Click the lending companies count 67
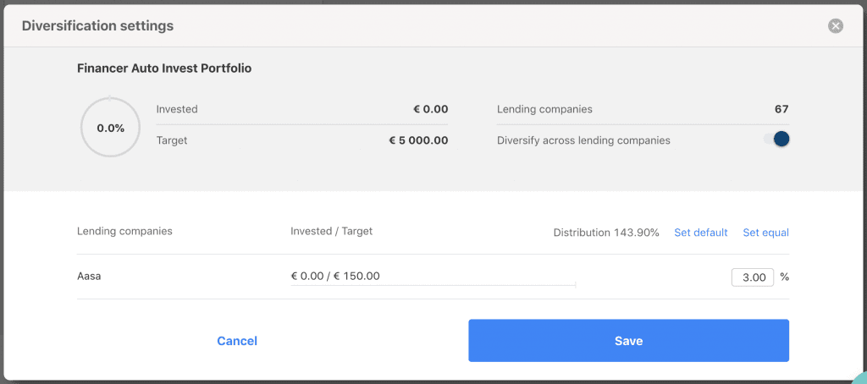 tap(781, 109)
